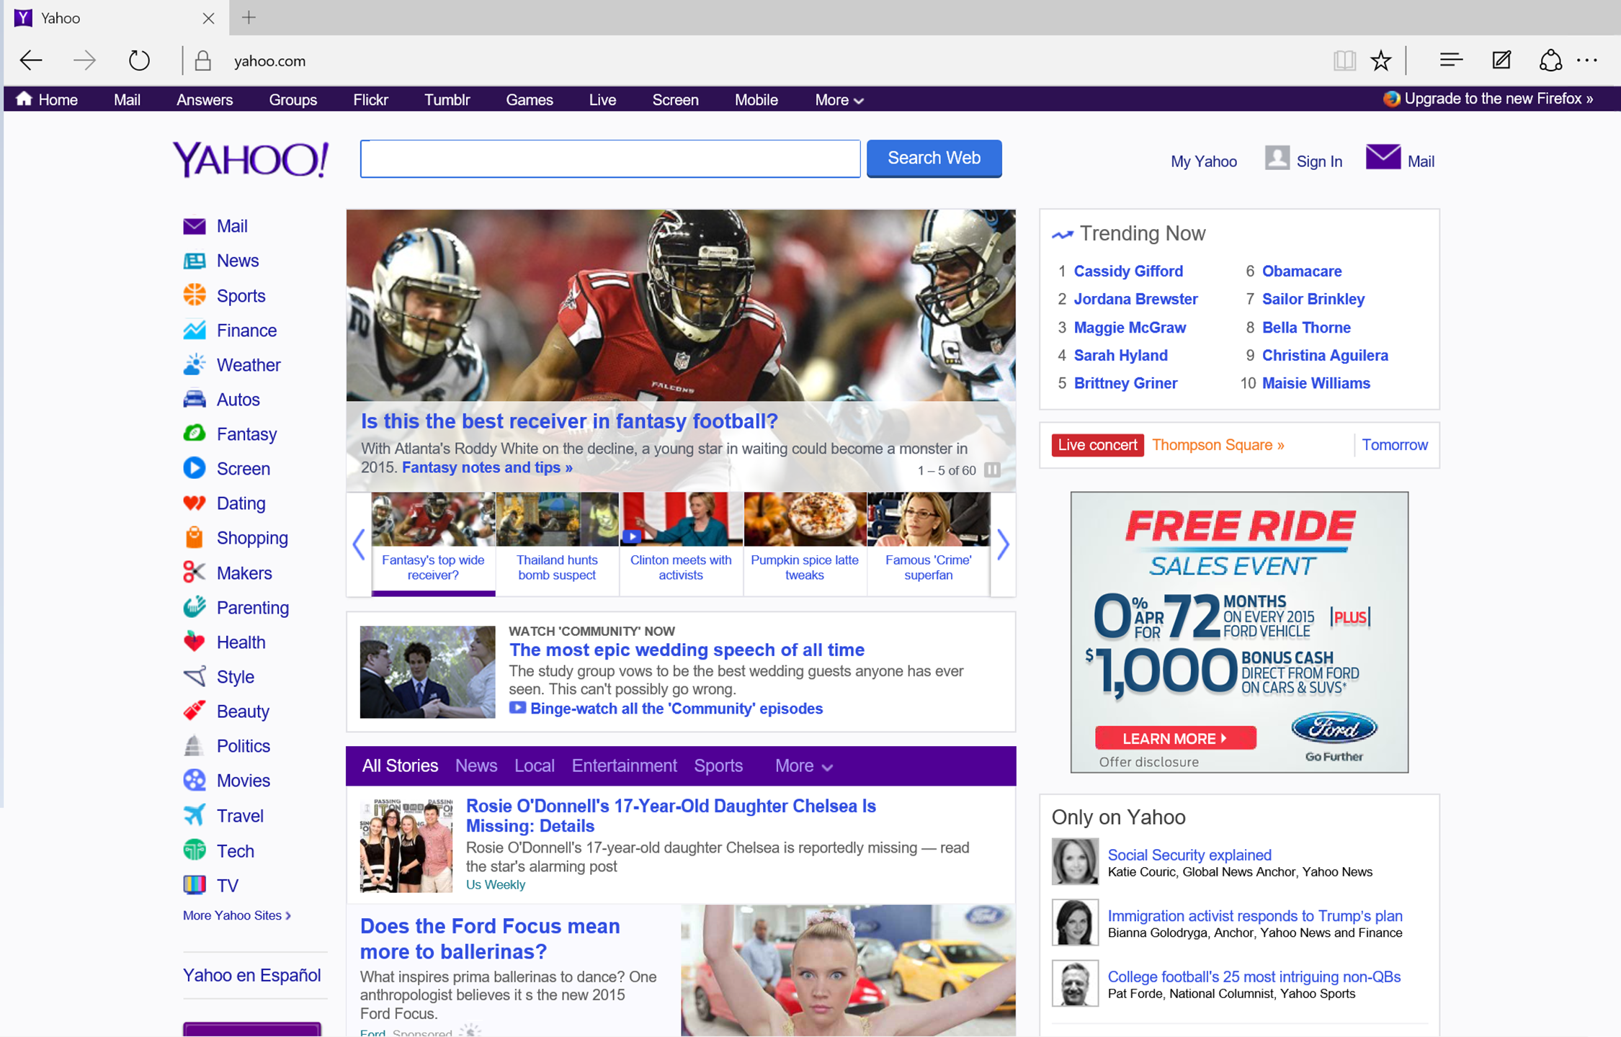Screen dimensions: 1621x1037
Task: Open Fantasy notes and tips link
Action: click(x=487, y=467)
